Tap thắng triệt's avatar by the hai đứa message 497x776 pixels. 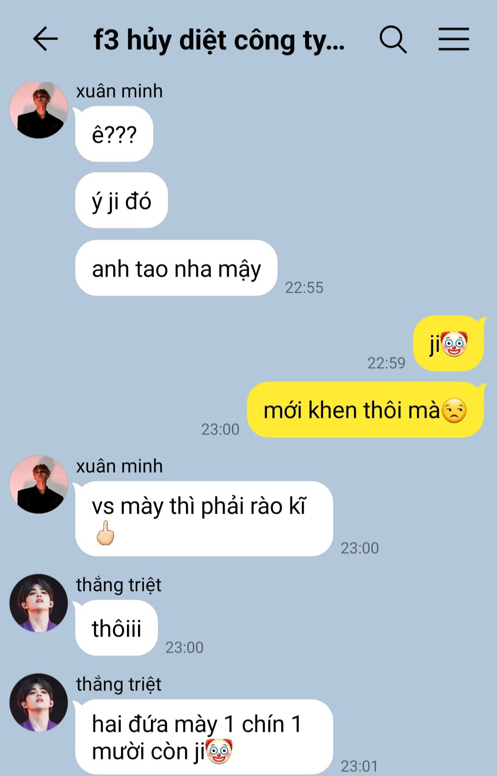click(39, 702)
